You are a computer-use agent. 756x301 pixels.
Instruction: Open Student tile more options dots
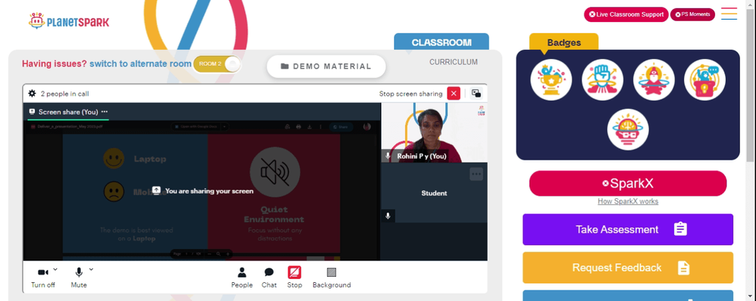pyautogui.click(x=476, y=174)
